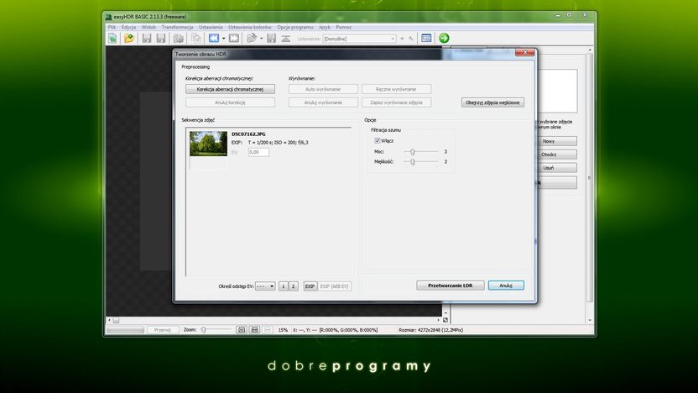Open the Opcje programu menu

tap(295, 27)
